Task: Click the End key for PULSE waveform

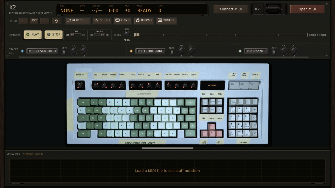Action: coord(213,109)
